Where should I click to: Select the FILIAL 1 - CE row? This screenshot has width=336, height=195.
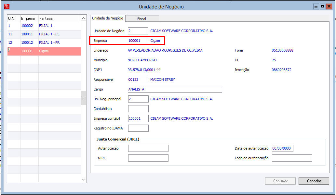click(x=44, y=34)
